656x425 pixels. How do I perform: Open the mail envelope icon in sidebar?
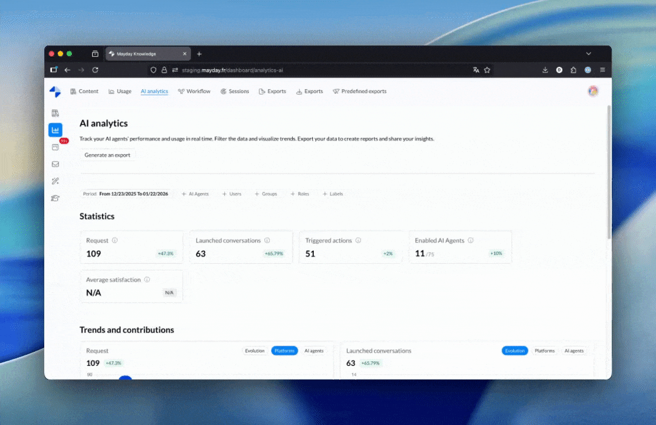(55, 164)
